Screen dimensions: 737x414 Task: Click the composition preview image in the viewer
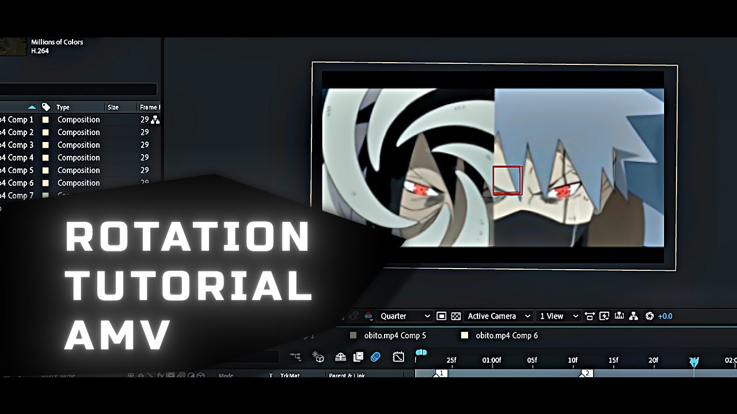[493, 167]
